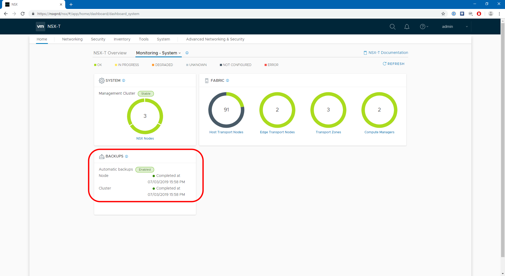
Task: Click the info icon next to BACKUPS
Action: 127,156
